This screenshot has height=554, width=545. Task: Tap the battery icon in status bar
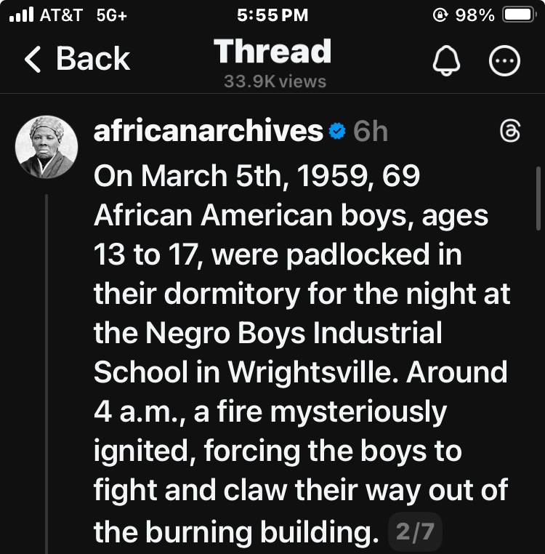pos(519,15)
